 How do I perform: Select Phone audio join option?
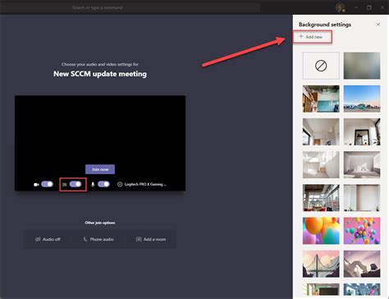98,239
